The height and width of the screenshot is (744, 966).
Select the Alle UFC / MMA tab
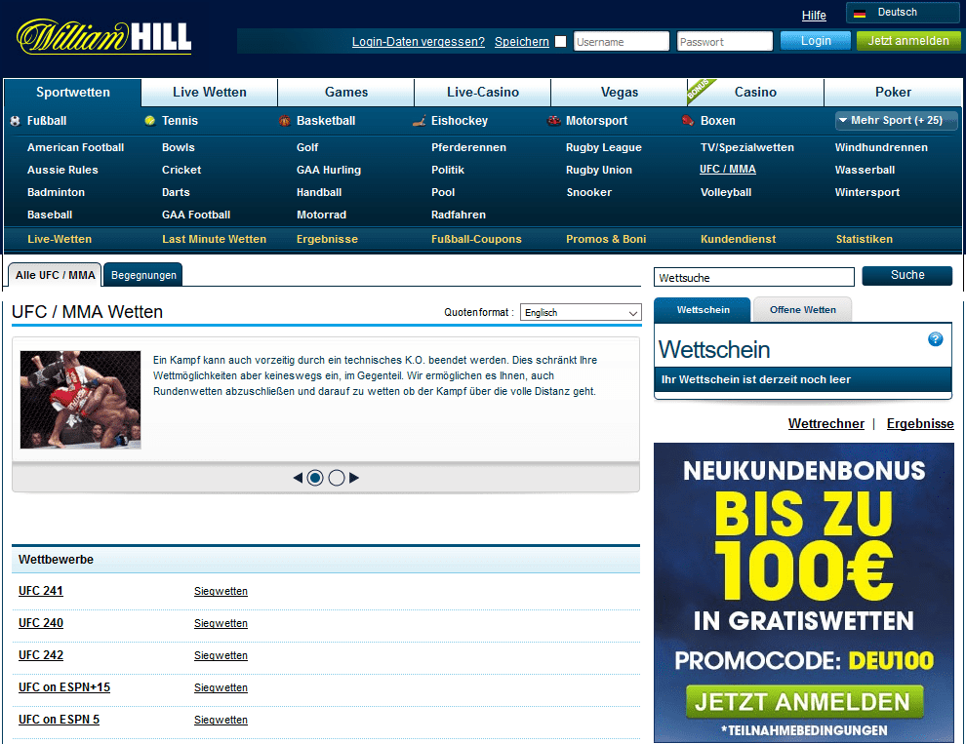pyautogui.click(x=55, y=275)
